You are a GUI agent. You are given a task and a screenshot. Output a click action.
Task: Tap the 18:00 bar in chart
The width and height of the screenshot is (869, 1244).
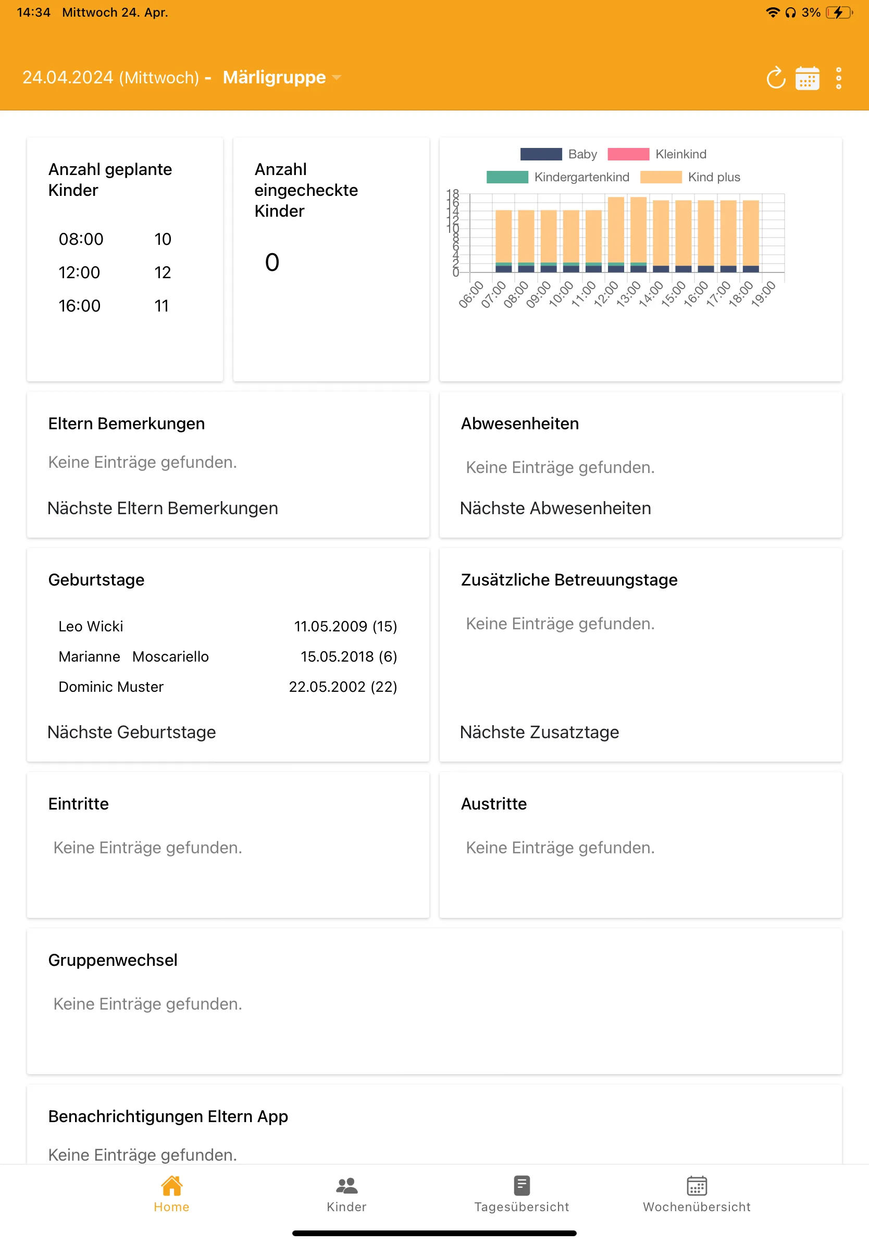pyautogui.click(x=751, y=235)
